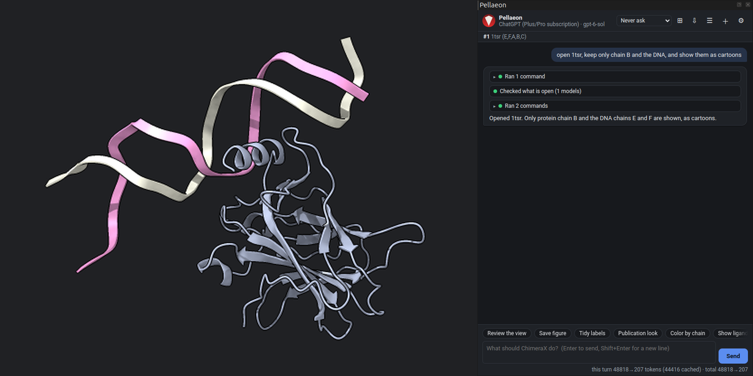Open the hamburger list menu icon
The width and height of the screenshot is (753, 376).
pyautogui.click(x=709, y=21)
